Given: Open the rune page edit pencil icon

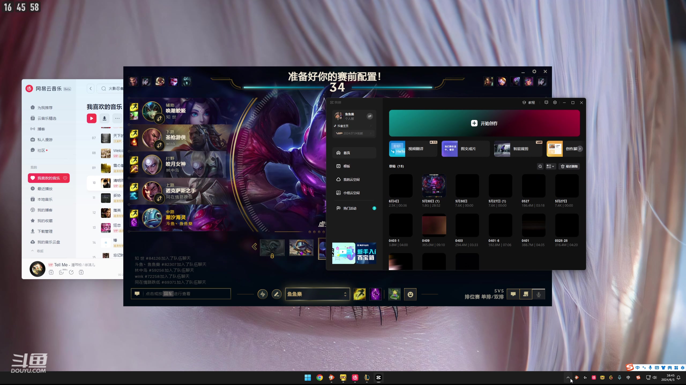Looking at the screenshot, I should point(277,294).
